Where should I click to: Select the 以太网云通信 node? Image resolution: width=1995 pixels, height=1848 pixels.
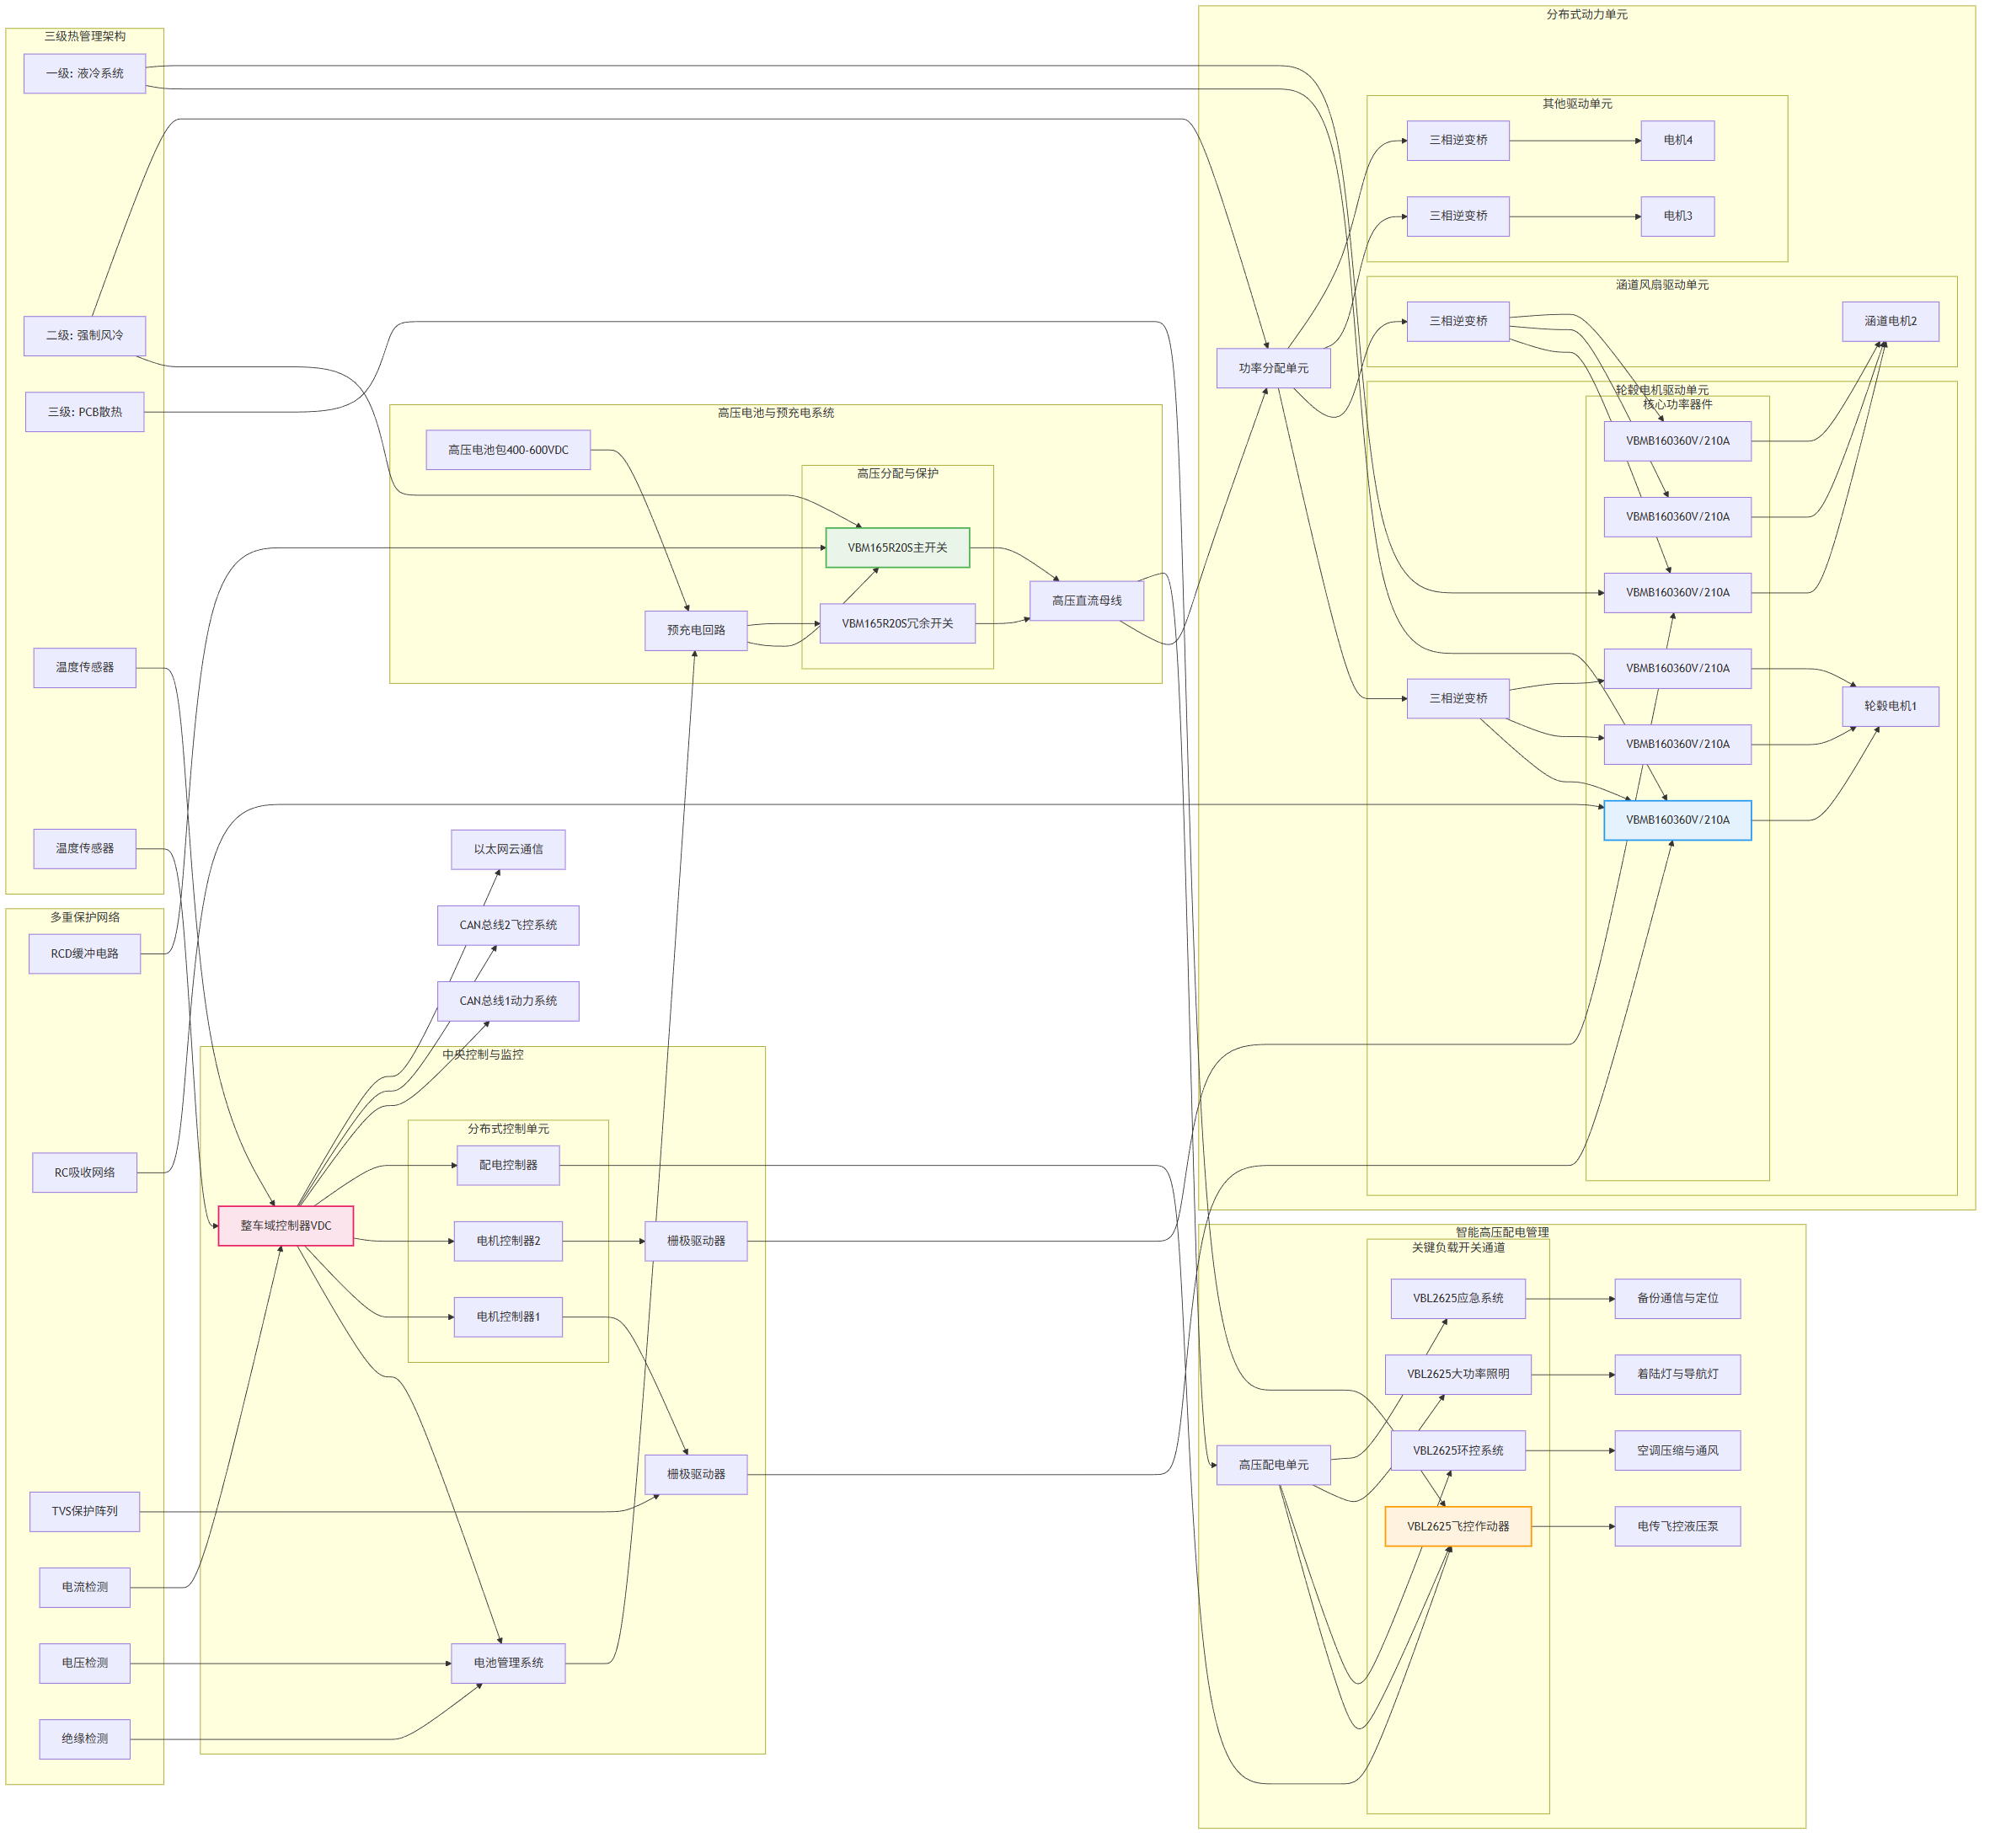[x=508, y=849]
